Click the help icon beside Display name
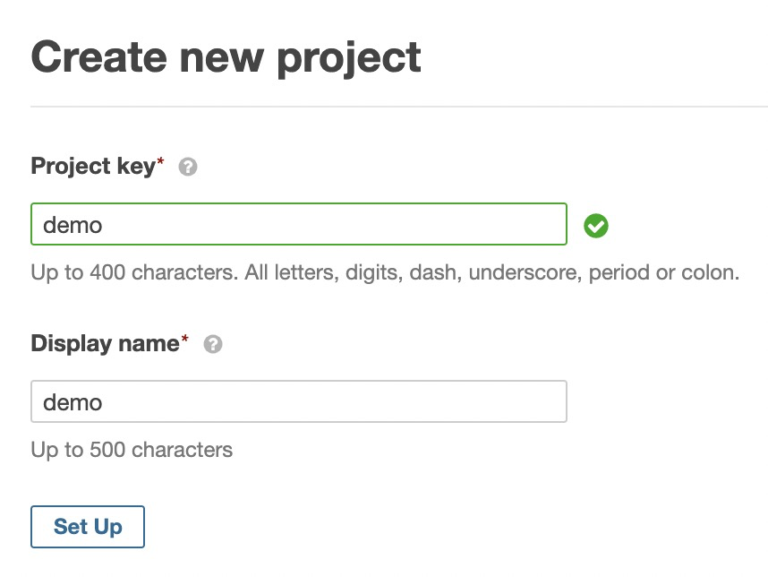This screenshot has height=577, width=768. click(213, 344)
